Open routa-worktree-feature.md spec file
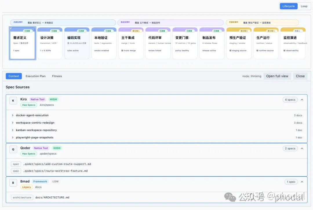Viewport: 313px width, 210px height. tap(55, 171)
